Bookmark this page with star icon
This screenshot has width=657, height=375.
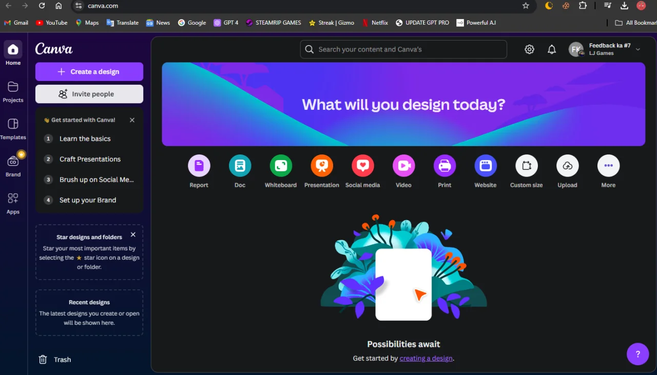526,6
